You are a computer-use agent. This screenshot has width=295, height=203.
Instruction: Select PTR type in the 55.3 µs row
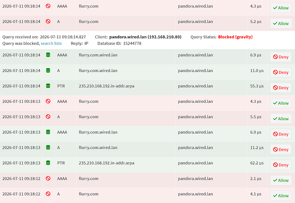[x=61, y=86]
